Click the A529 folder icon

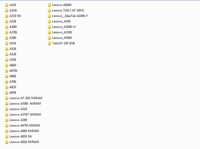[x=7, y=54]
